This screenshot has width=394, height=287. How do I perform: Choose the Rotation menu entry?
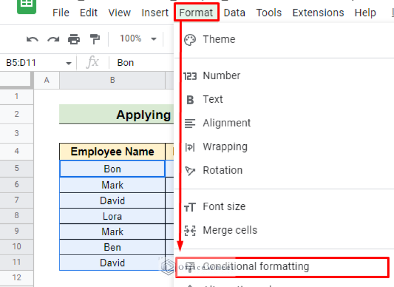tap(222, 170)
